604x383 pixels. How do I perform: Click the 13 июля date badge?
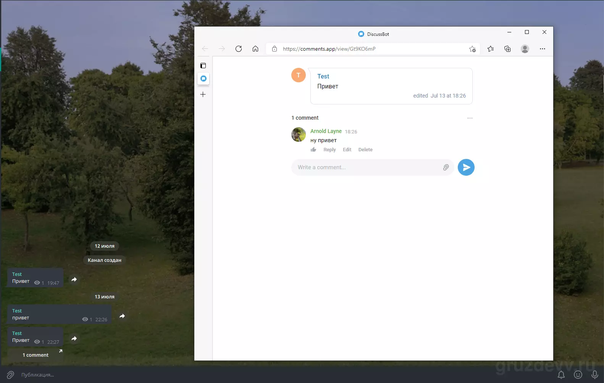(x=105, y=296)
